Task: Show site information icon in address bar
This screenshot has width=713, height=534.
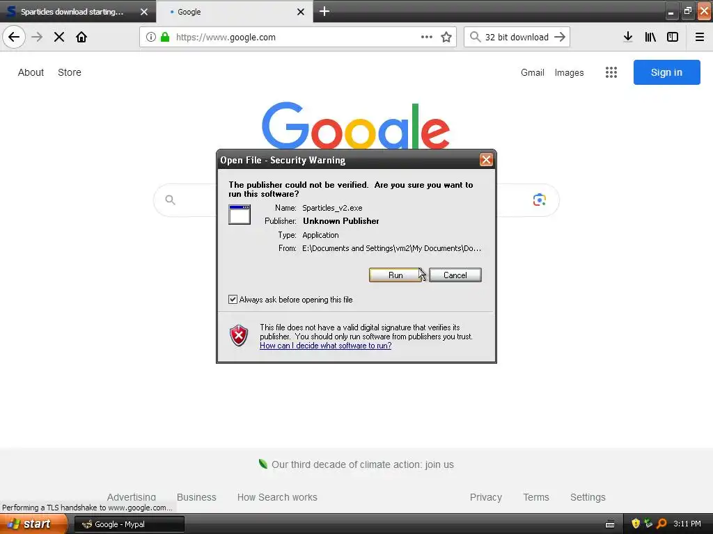Action: point(151,38)
